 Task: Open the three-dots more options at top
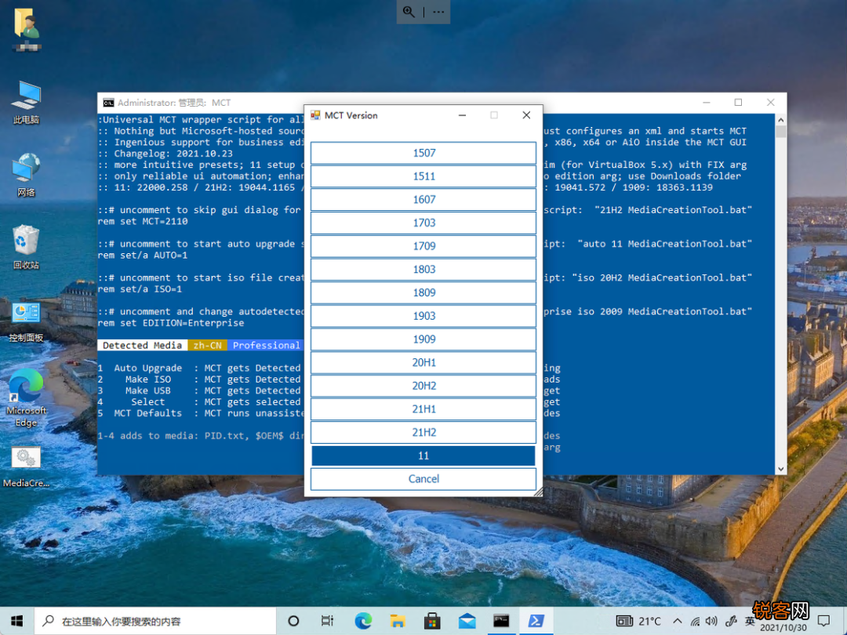tap(438, 12)
